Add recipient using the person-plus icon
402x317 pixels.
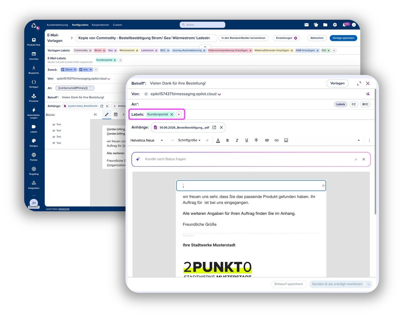pos(368,94)
